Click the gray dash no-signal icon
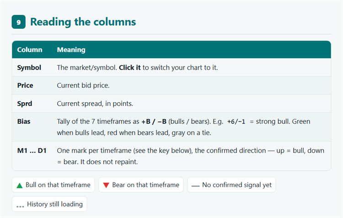Viewport: 343px width, 218px height. (196, 186)
